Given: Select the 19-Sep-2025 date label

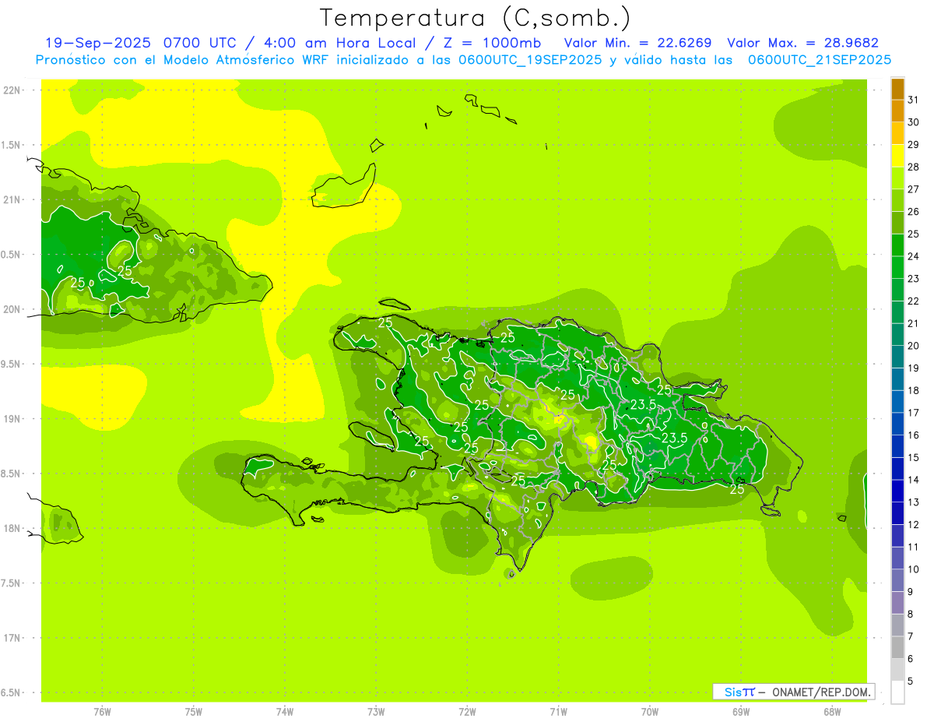Looking at the screenshot, I should click(x=97, y=43).
